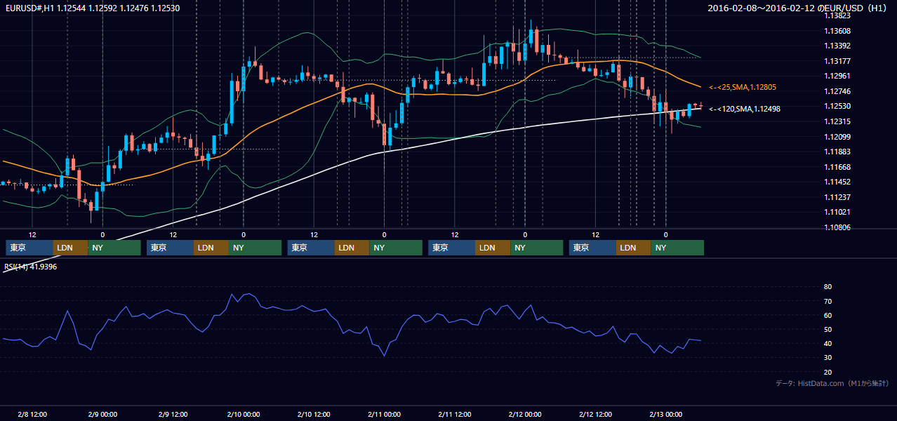This screenshot has height=421, width=897.
Task: Click the EURUSD#,H1 chart title text
Action: point(92,8)
